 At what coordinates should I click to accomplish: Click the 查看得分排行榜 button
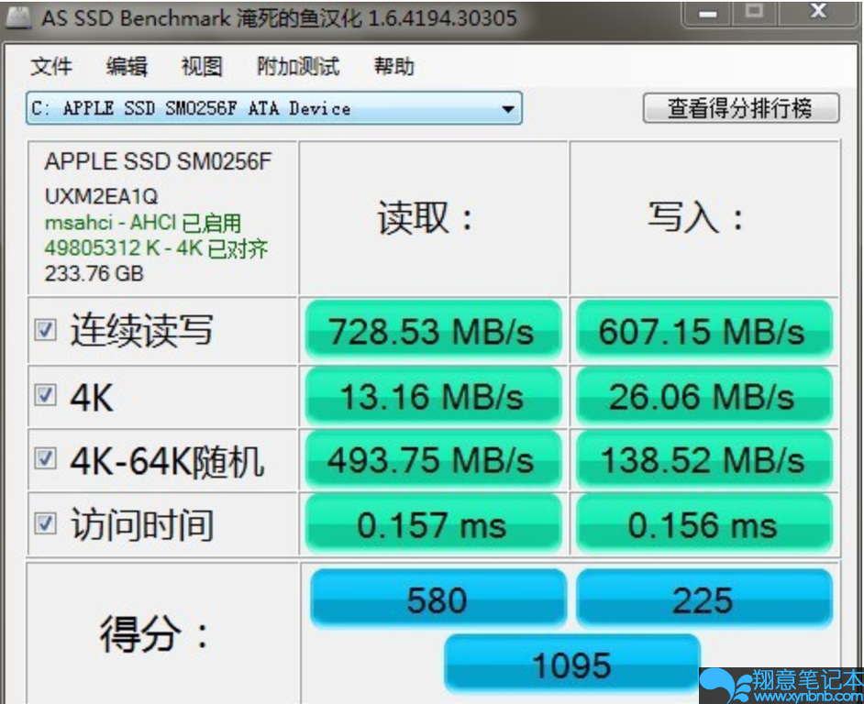740,108
